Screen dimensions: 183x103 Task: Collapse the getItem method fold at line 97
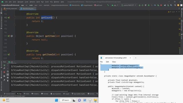click(x=15, y=36)
